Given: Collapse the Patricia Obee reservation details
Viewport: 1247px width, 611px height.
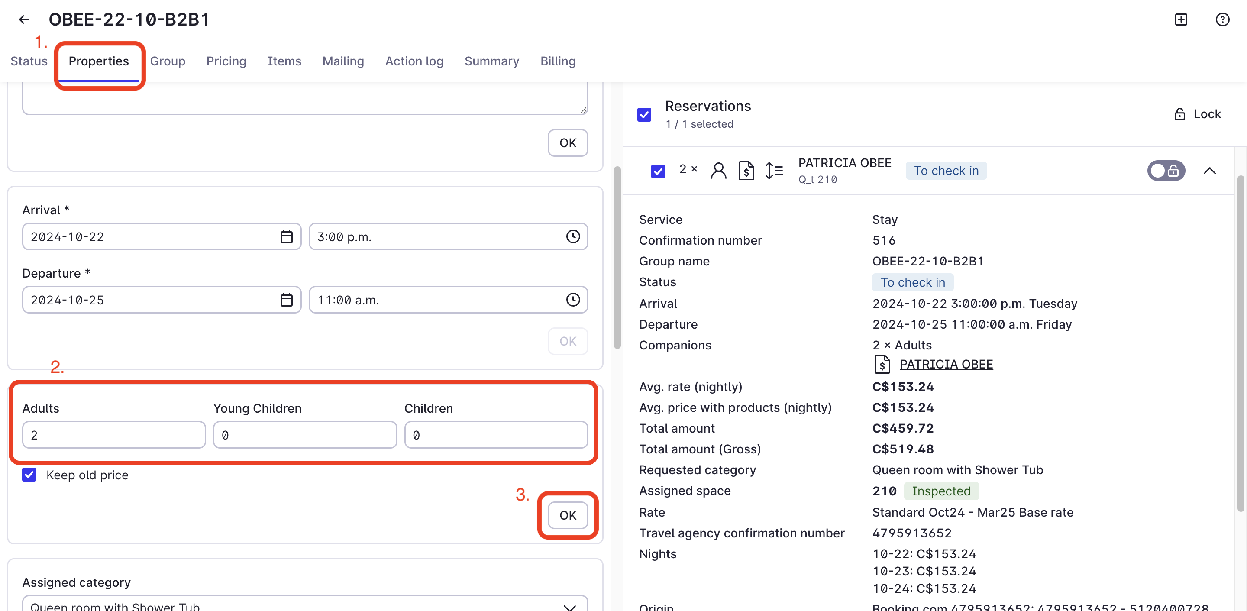Looking at the screenshot, I should pyautogui.click(x=1209, y=171).
